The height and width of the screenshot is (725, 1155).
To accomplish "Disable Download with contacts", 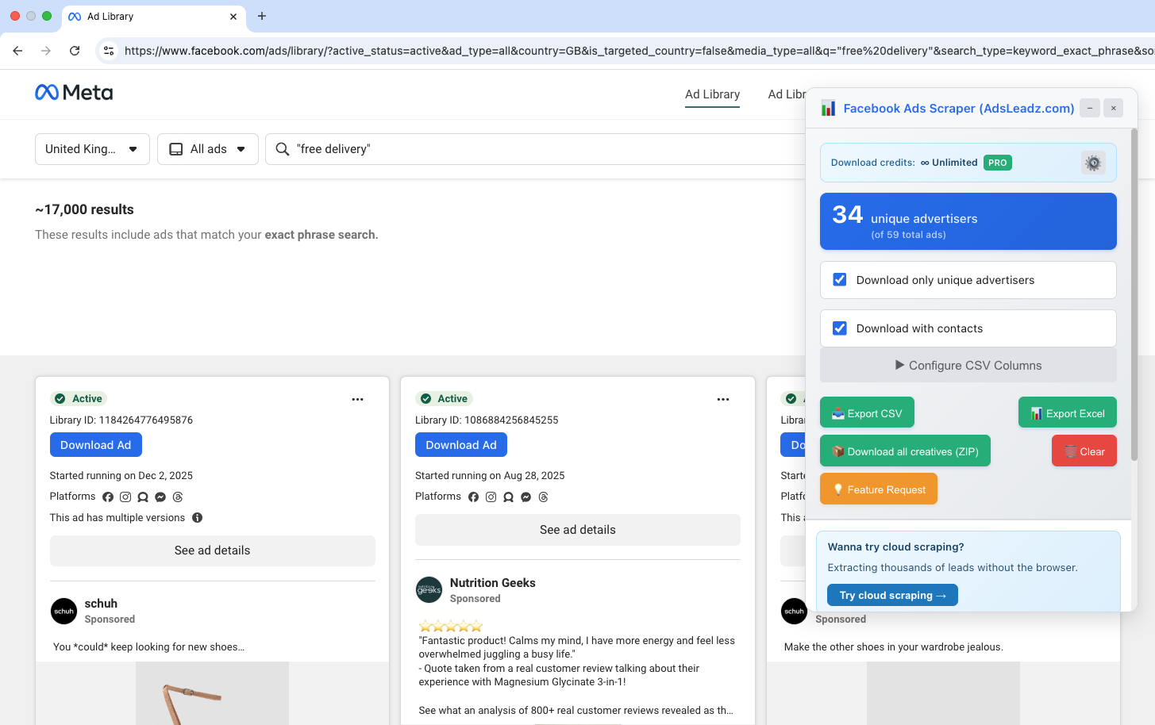I will pyautogui.click(x=839, y=328).
